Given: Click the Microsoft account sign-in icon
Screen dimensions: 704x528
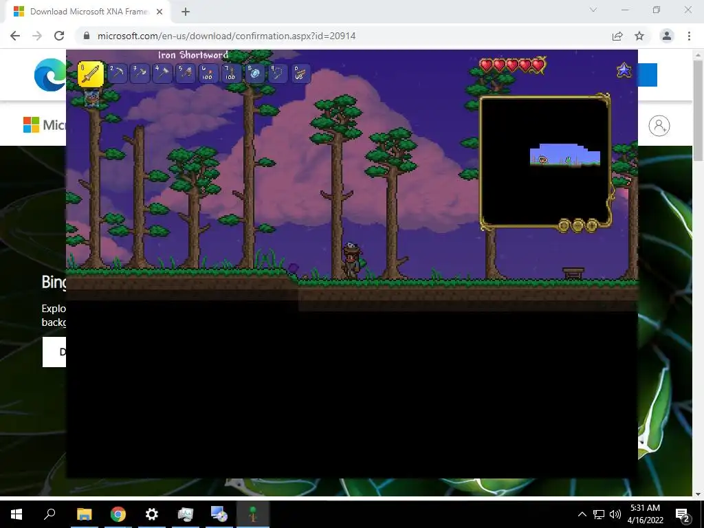Looking at the screenshot, I should pyautogui.click(x=659, y=126).
